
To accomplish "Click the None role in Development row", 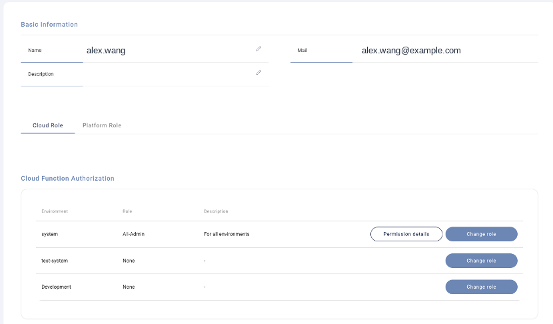I will coord(129,287).
